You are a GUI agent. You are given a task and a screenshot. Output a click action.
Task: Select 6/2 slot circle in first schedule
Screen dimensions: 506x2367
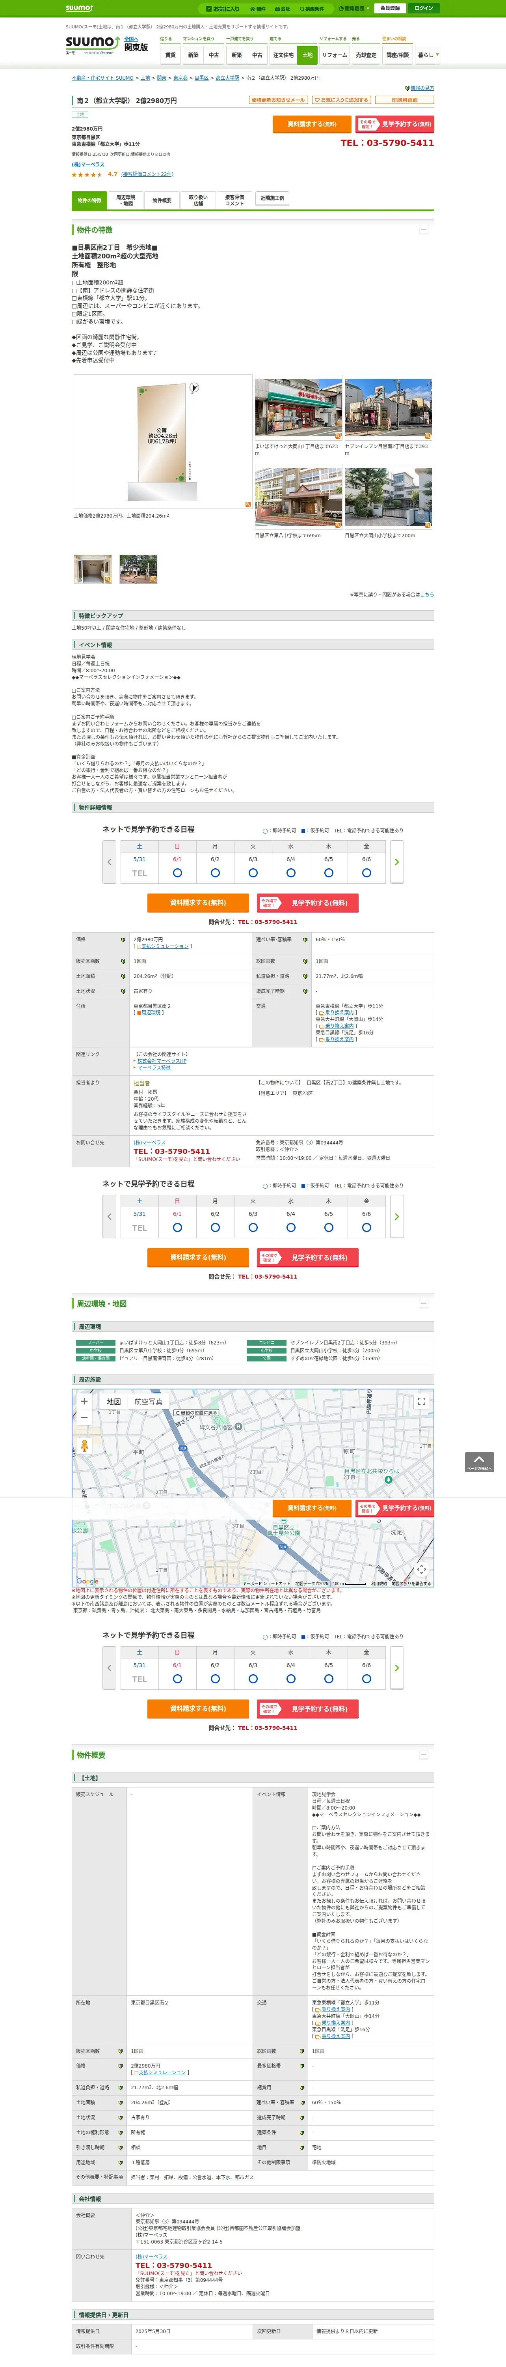point(215,873)
